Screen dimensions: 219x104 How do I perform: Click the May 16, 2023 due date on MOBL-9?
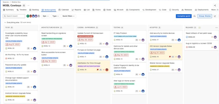coord(49,61)
